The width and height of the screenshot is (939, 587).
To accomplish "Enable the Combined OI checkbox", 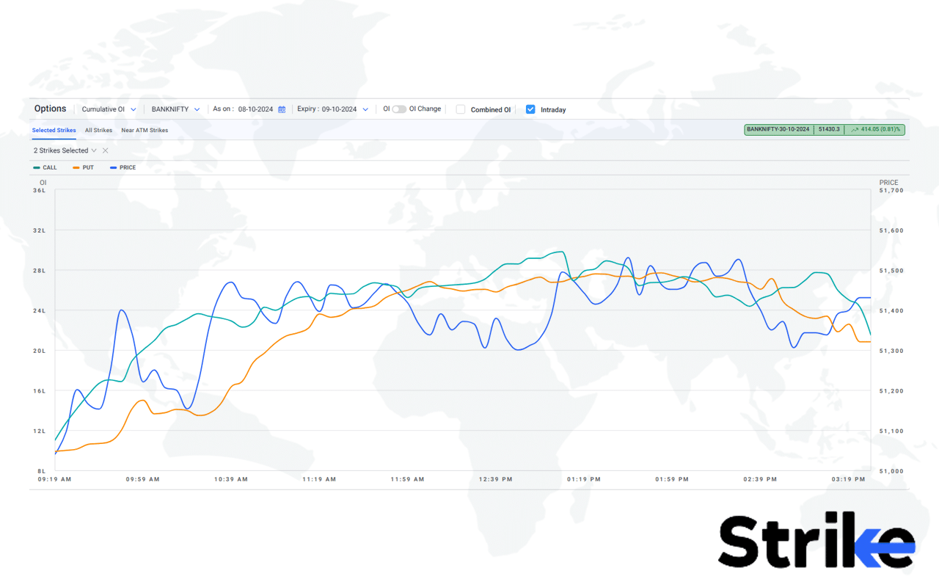I will 461,109.
